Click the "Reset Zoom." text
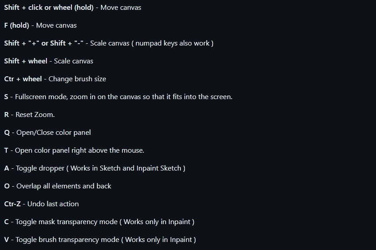 35,115
